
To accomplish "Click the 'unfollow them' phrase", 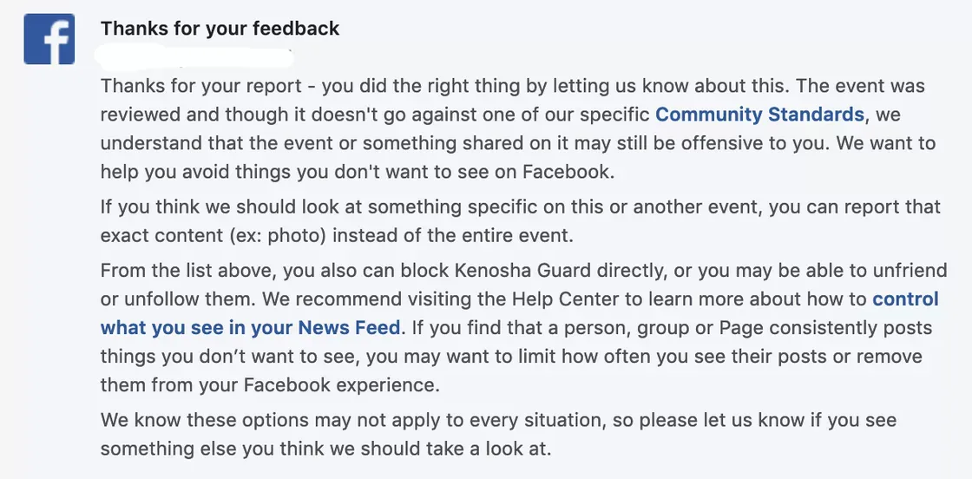I will 176,299.
